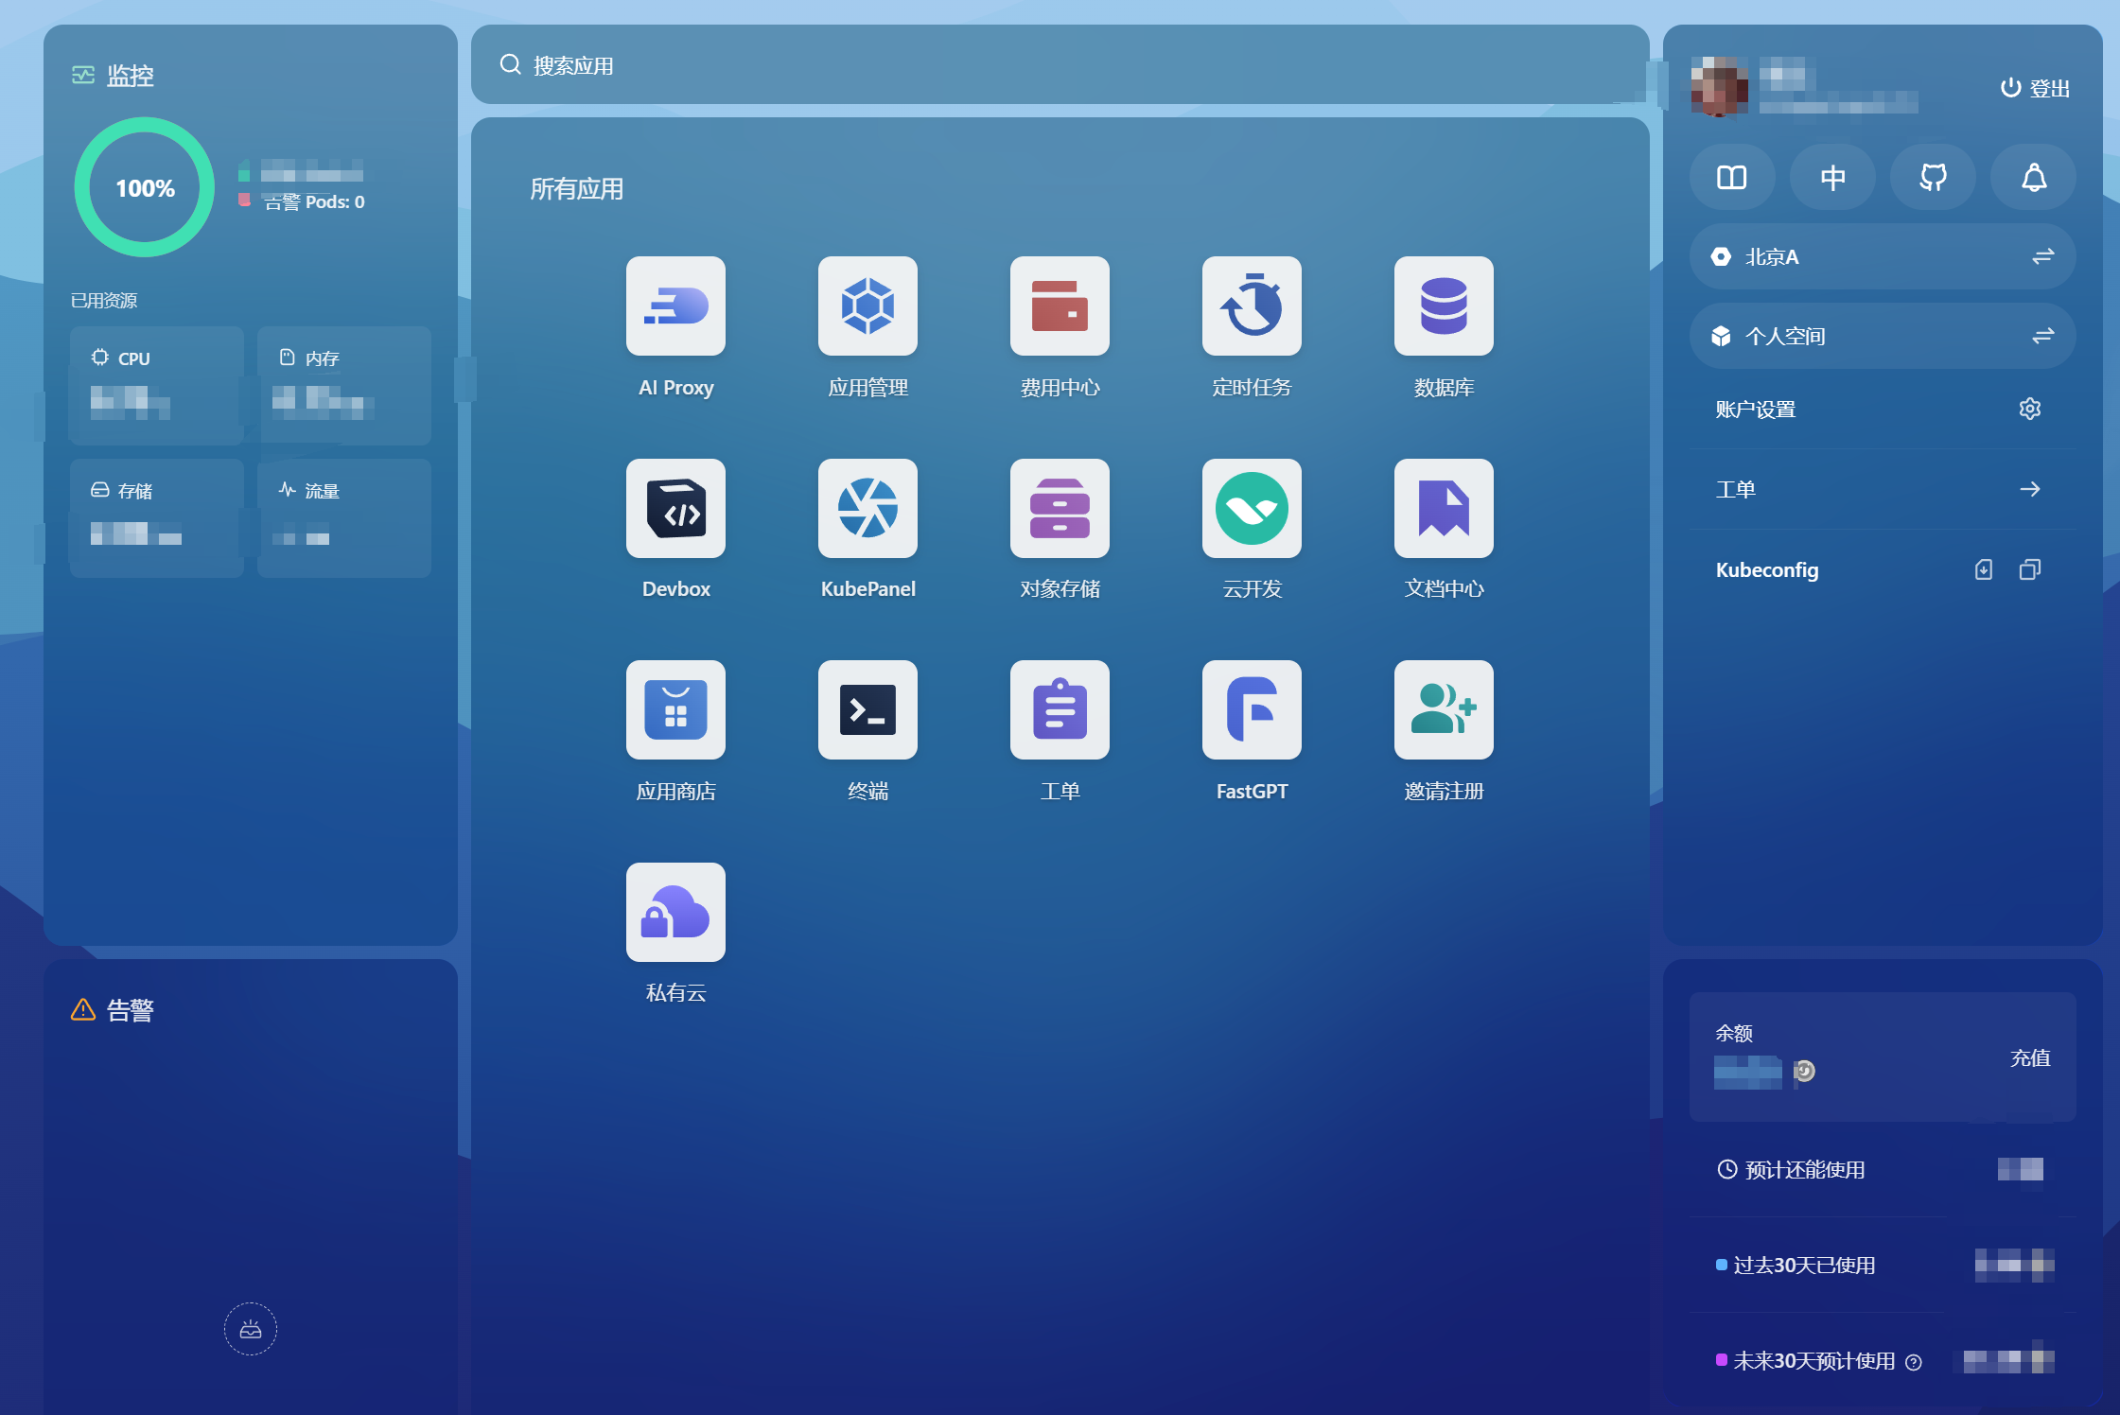Open the docs book icon button
Viewport: 2120px width, 1415px height.
[1732, 177]
